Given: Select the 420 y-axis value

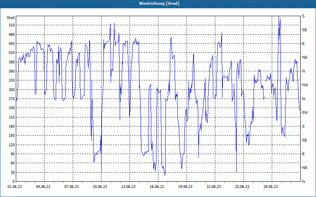Looking at the screenshot, I should 11,53.
